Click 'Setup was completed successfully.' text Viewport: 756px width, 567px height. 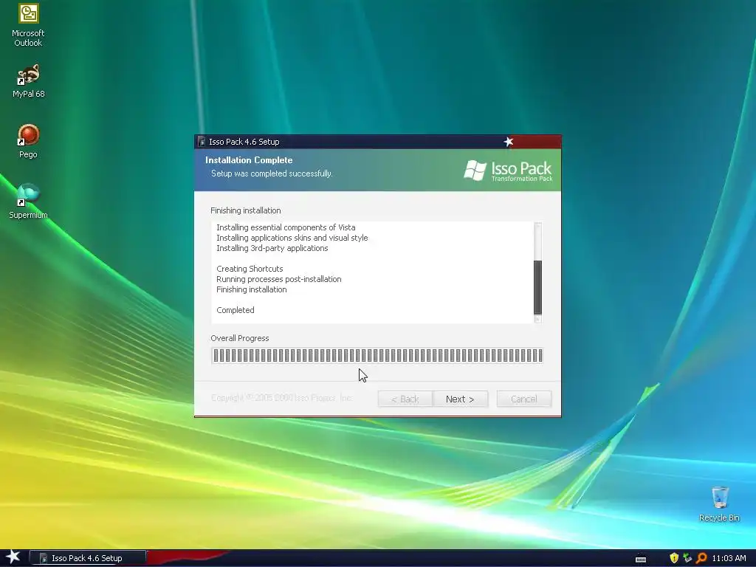pos(272,173)
